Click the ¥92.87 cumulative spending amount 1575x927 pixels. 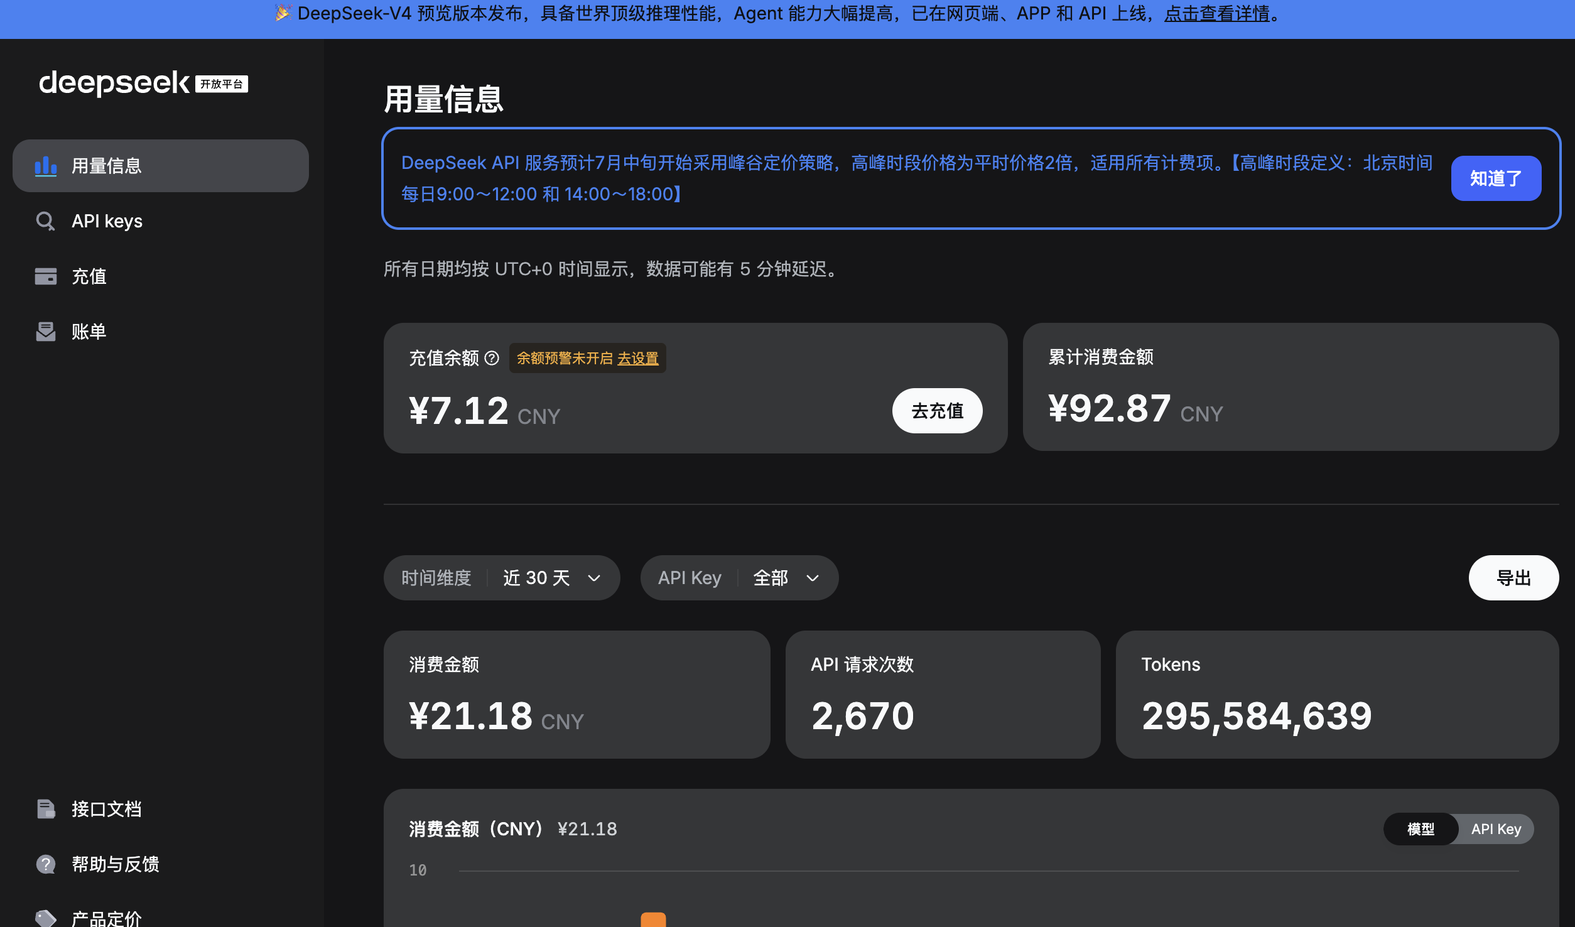click(x=1110, y=409)
